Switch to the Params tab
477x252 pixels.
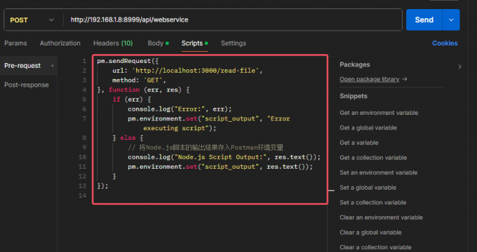point(15,43)
